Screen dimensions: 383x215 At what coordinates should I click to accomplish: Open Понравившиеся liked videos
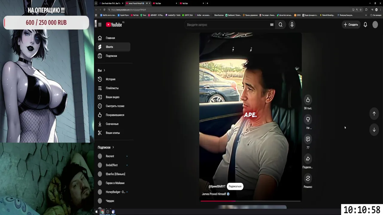click(x=113, y=115)
